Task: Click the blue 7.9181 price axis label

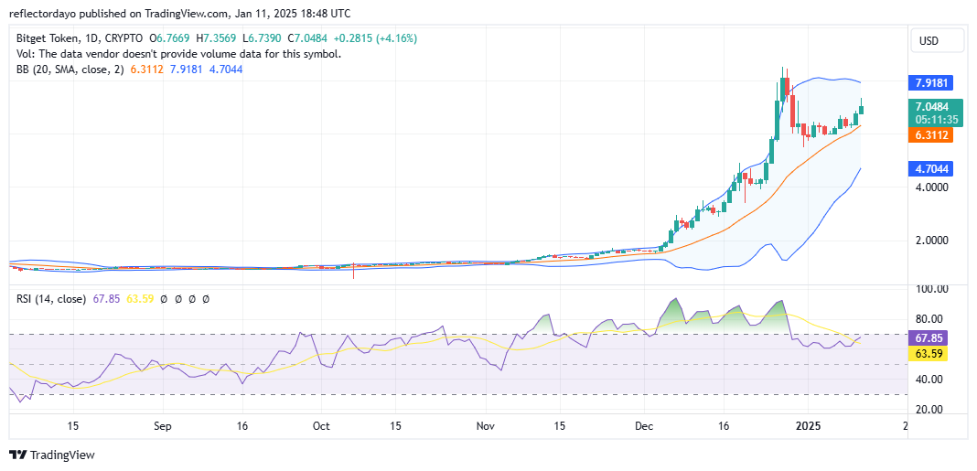Action: [931, 83]
